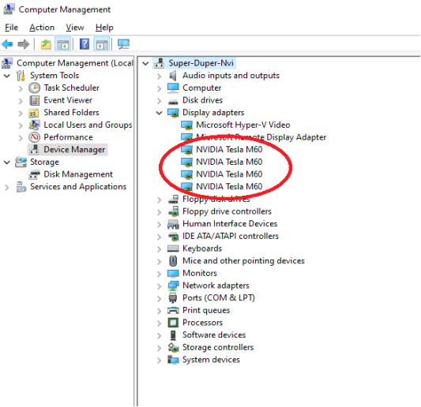Click the Forward arrow toolbar icon
421x407 pixels.
point(24,44)
